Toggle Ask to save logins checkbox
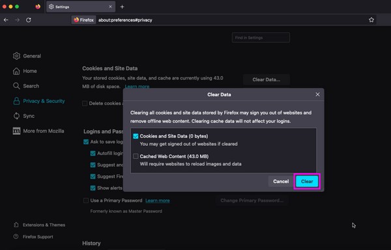391x250 pixels. 86,142
